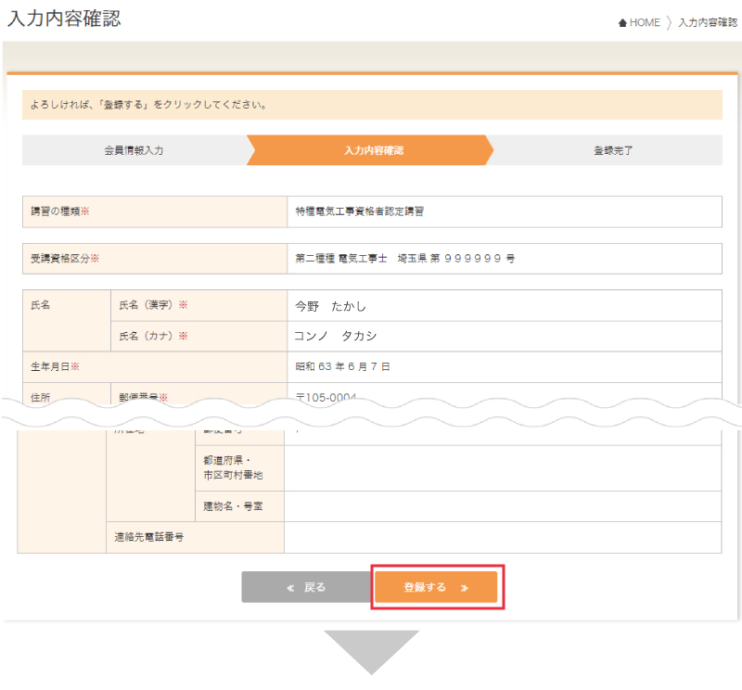Click the birthdate value 昭和63年6月7日
This screenshot has height=690, width=742.
tap(343, 366)
